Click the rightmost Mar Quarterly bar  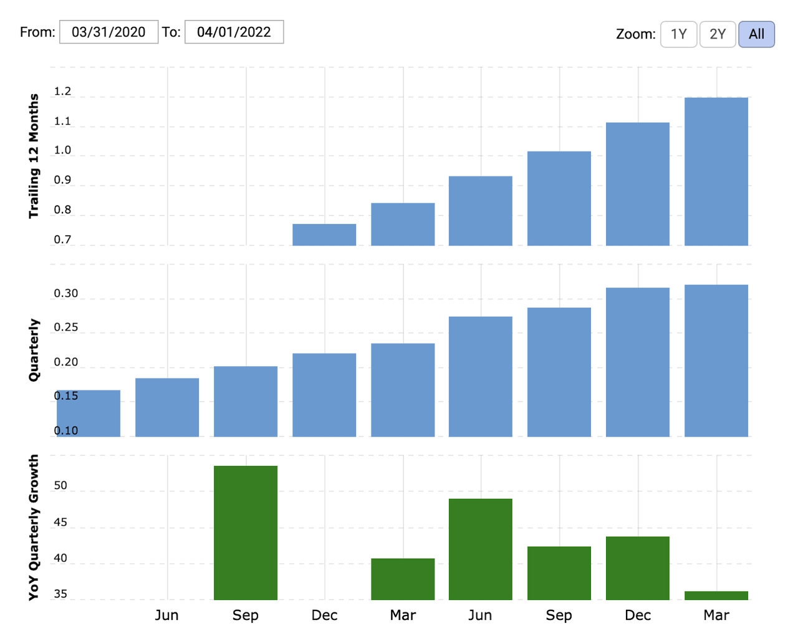point(716,362)
